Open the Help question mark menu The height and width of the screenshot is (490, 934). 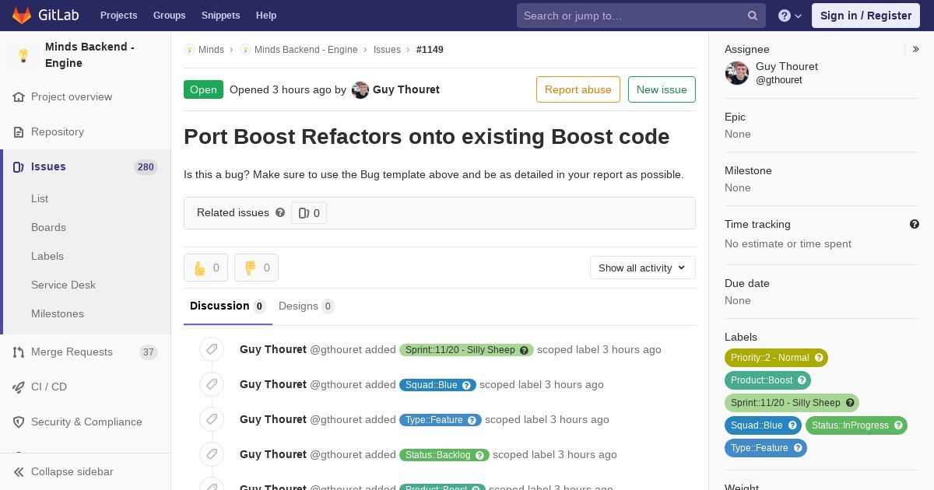pyautogui.click(x=790, y=16)
